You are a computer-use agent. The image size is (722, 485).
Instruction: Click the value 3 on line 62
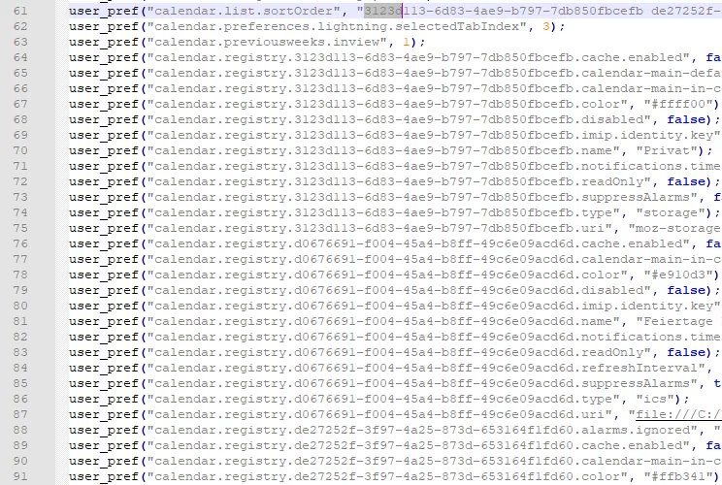point(546,27)
